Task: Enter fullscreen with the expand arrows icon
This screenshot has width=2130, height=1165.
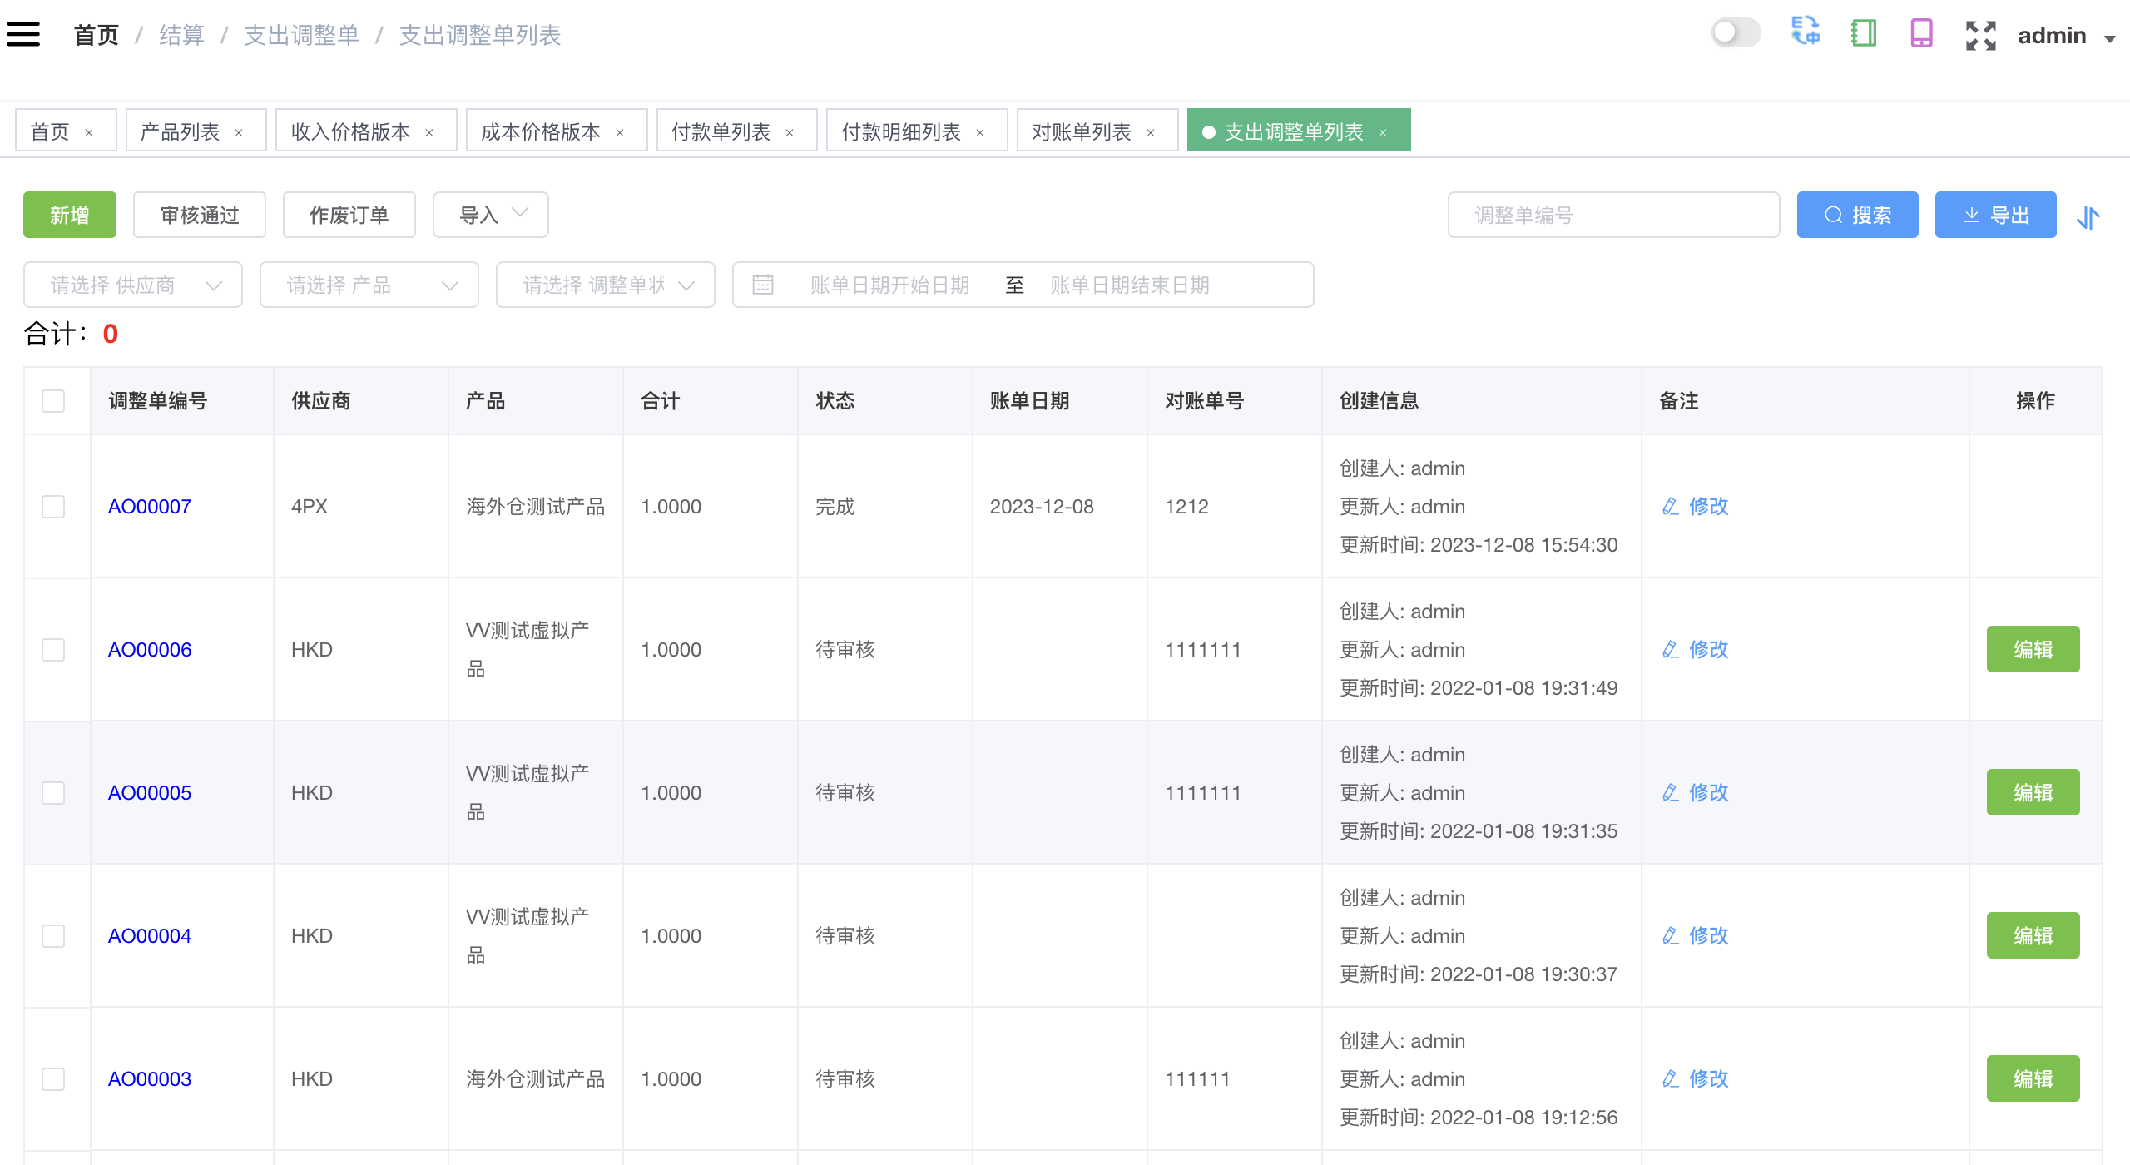Action: click(x=1980, y=35)
